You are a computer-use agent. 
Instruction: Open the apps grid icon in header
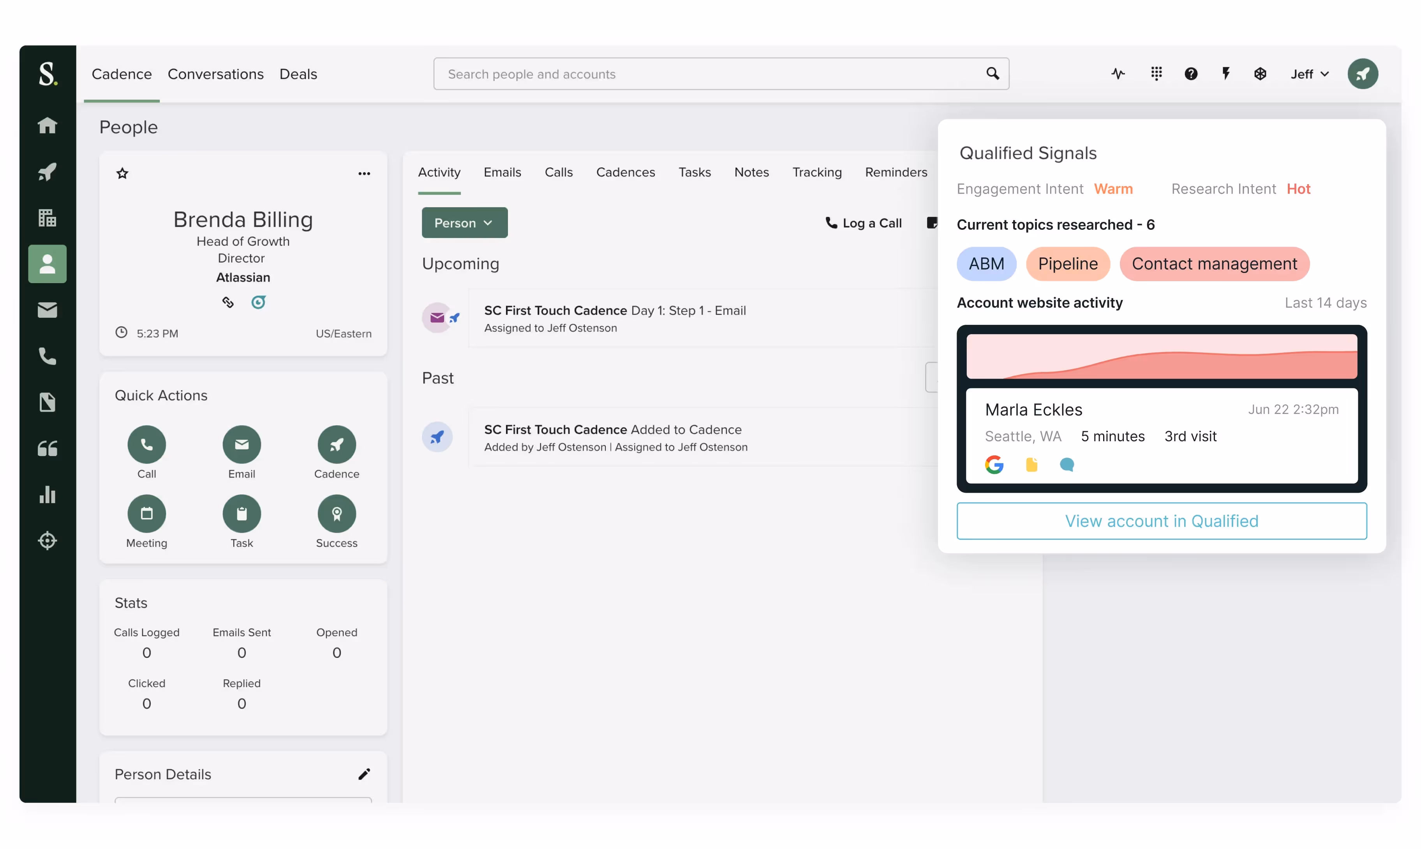[x=1156, y=74]
